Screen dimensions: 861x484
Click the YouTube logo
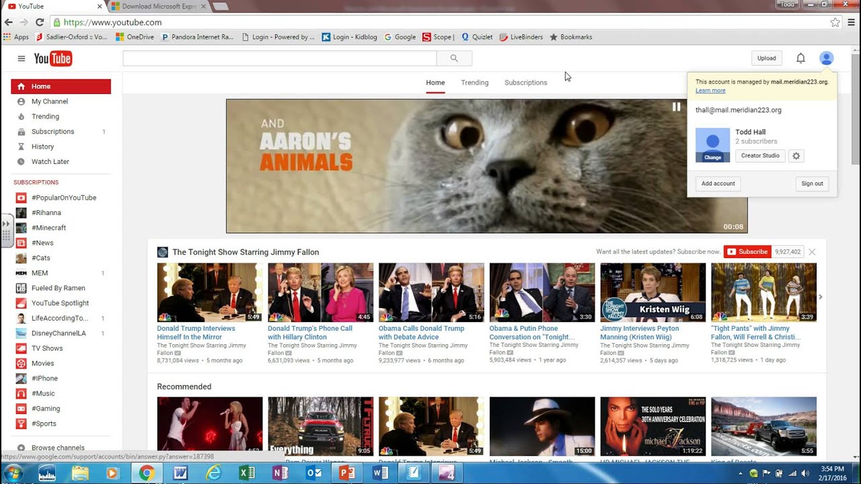coord(52,58)
